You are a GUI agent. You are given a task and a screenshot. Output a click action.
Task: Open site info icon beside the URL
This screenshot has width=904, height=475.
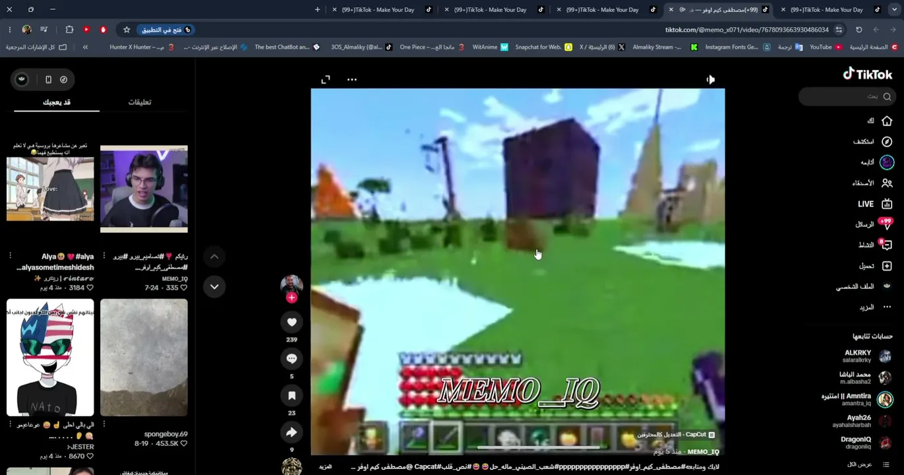839,30
